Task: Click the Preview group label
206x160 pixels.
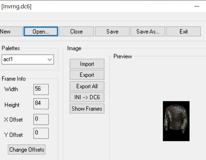Action: (x=123, y=56)
